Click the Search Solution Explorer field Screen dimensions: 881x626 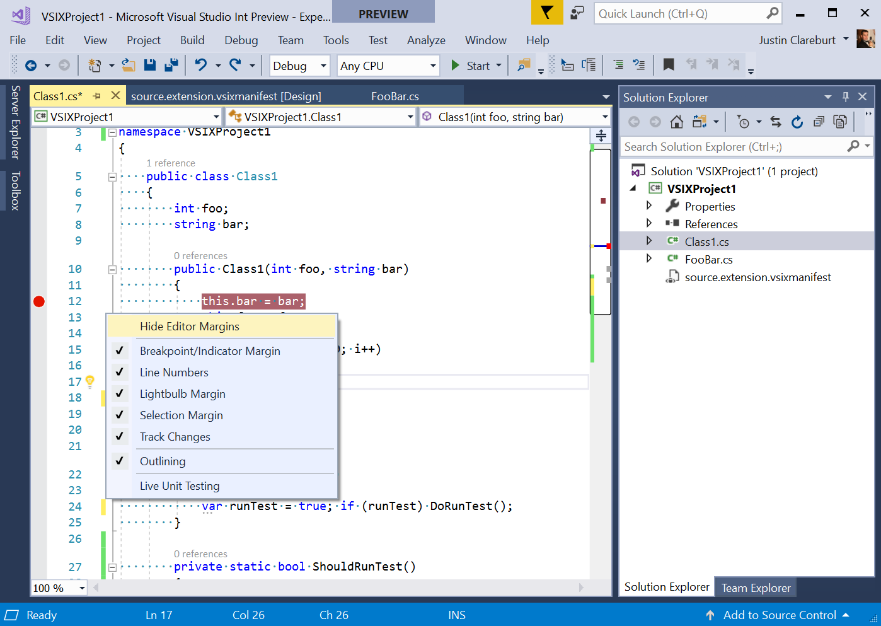pos(747,146)
